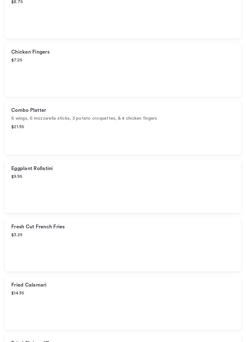Click the $14.95 Fried Calamari price
This screenshot has height=342, width=246.
pyautogui.click(x=18, y=293)
